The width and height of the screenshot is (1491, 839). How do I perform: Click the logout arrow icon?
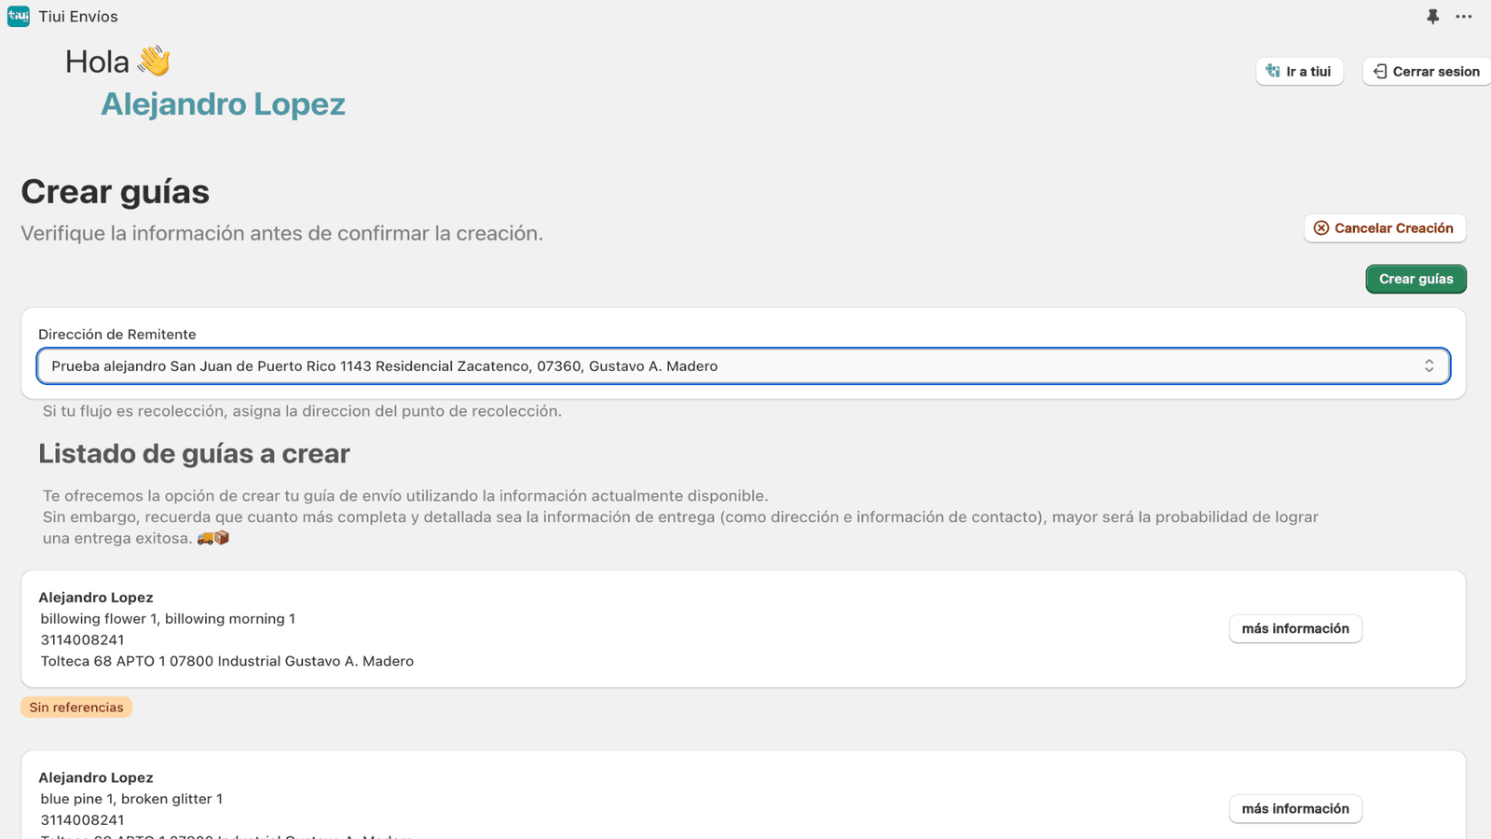pyautogui.click(x=1380, y=72)
